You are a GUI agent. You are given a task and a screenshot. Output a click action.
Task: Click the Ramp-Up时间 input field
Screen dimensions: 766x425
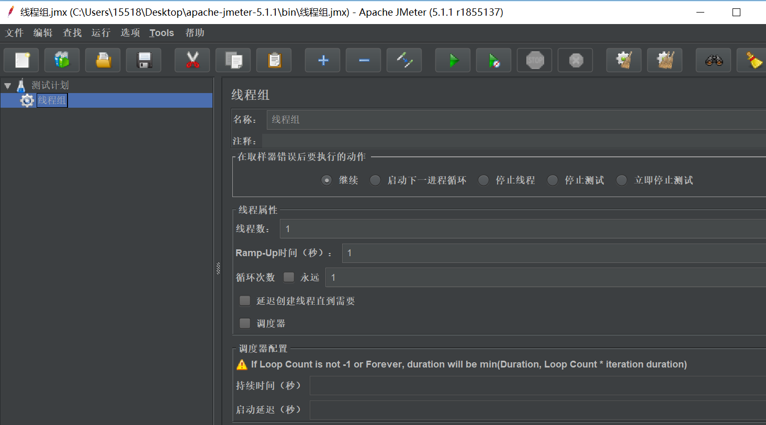coord(554,253)
